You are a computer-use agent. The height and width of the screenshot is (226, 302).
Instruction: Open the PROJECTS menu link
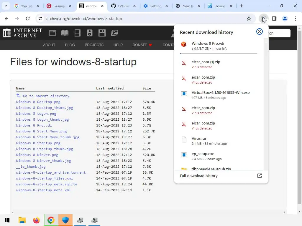(94, 45)
